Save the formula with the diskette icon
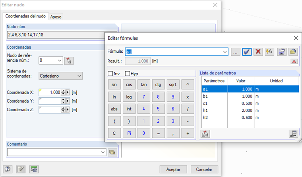Image resolution: width=302 pixels, height=177 pixels. click(282, 52)
